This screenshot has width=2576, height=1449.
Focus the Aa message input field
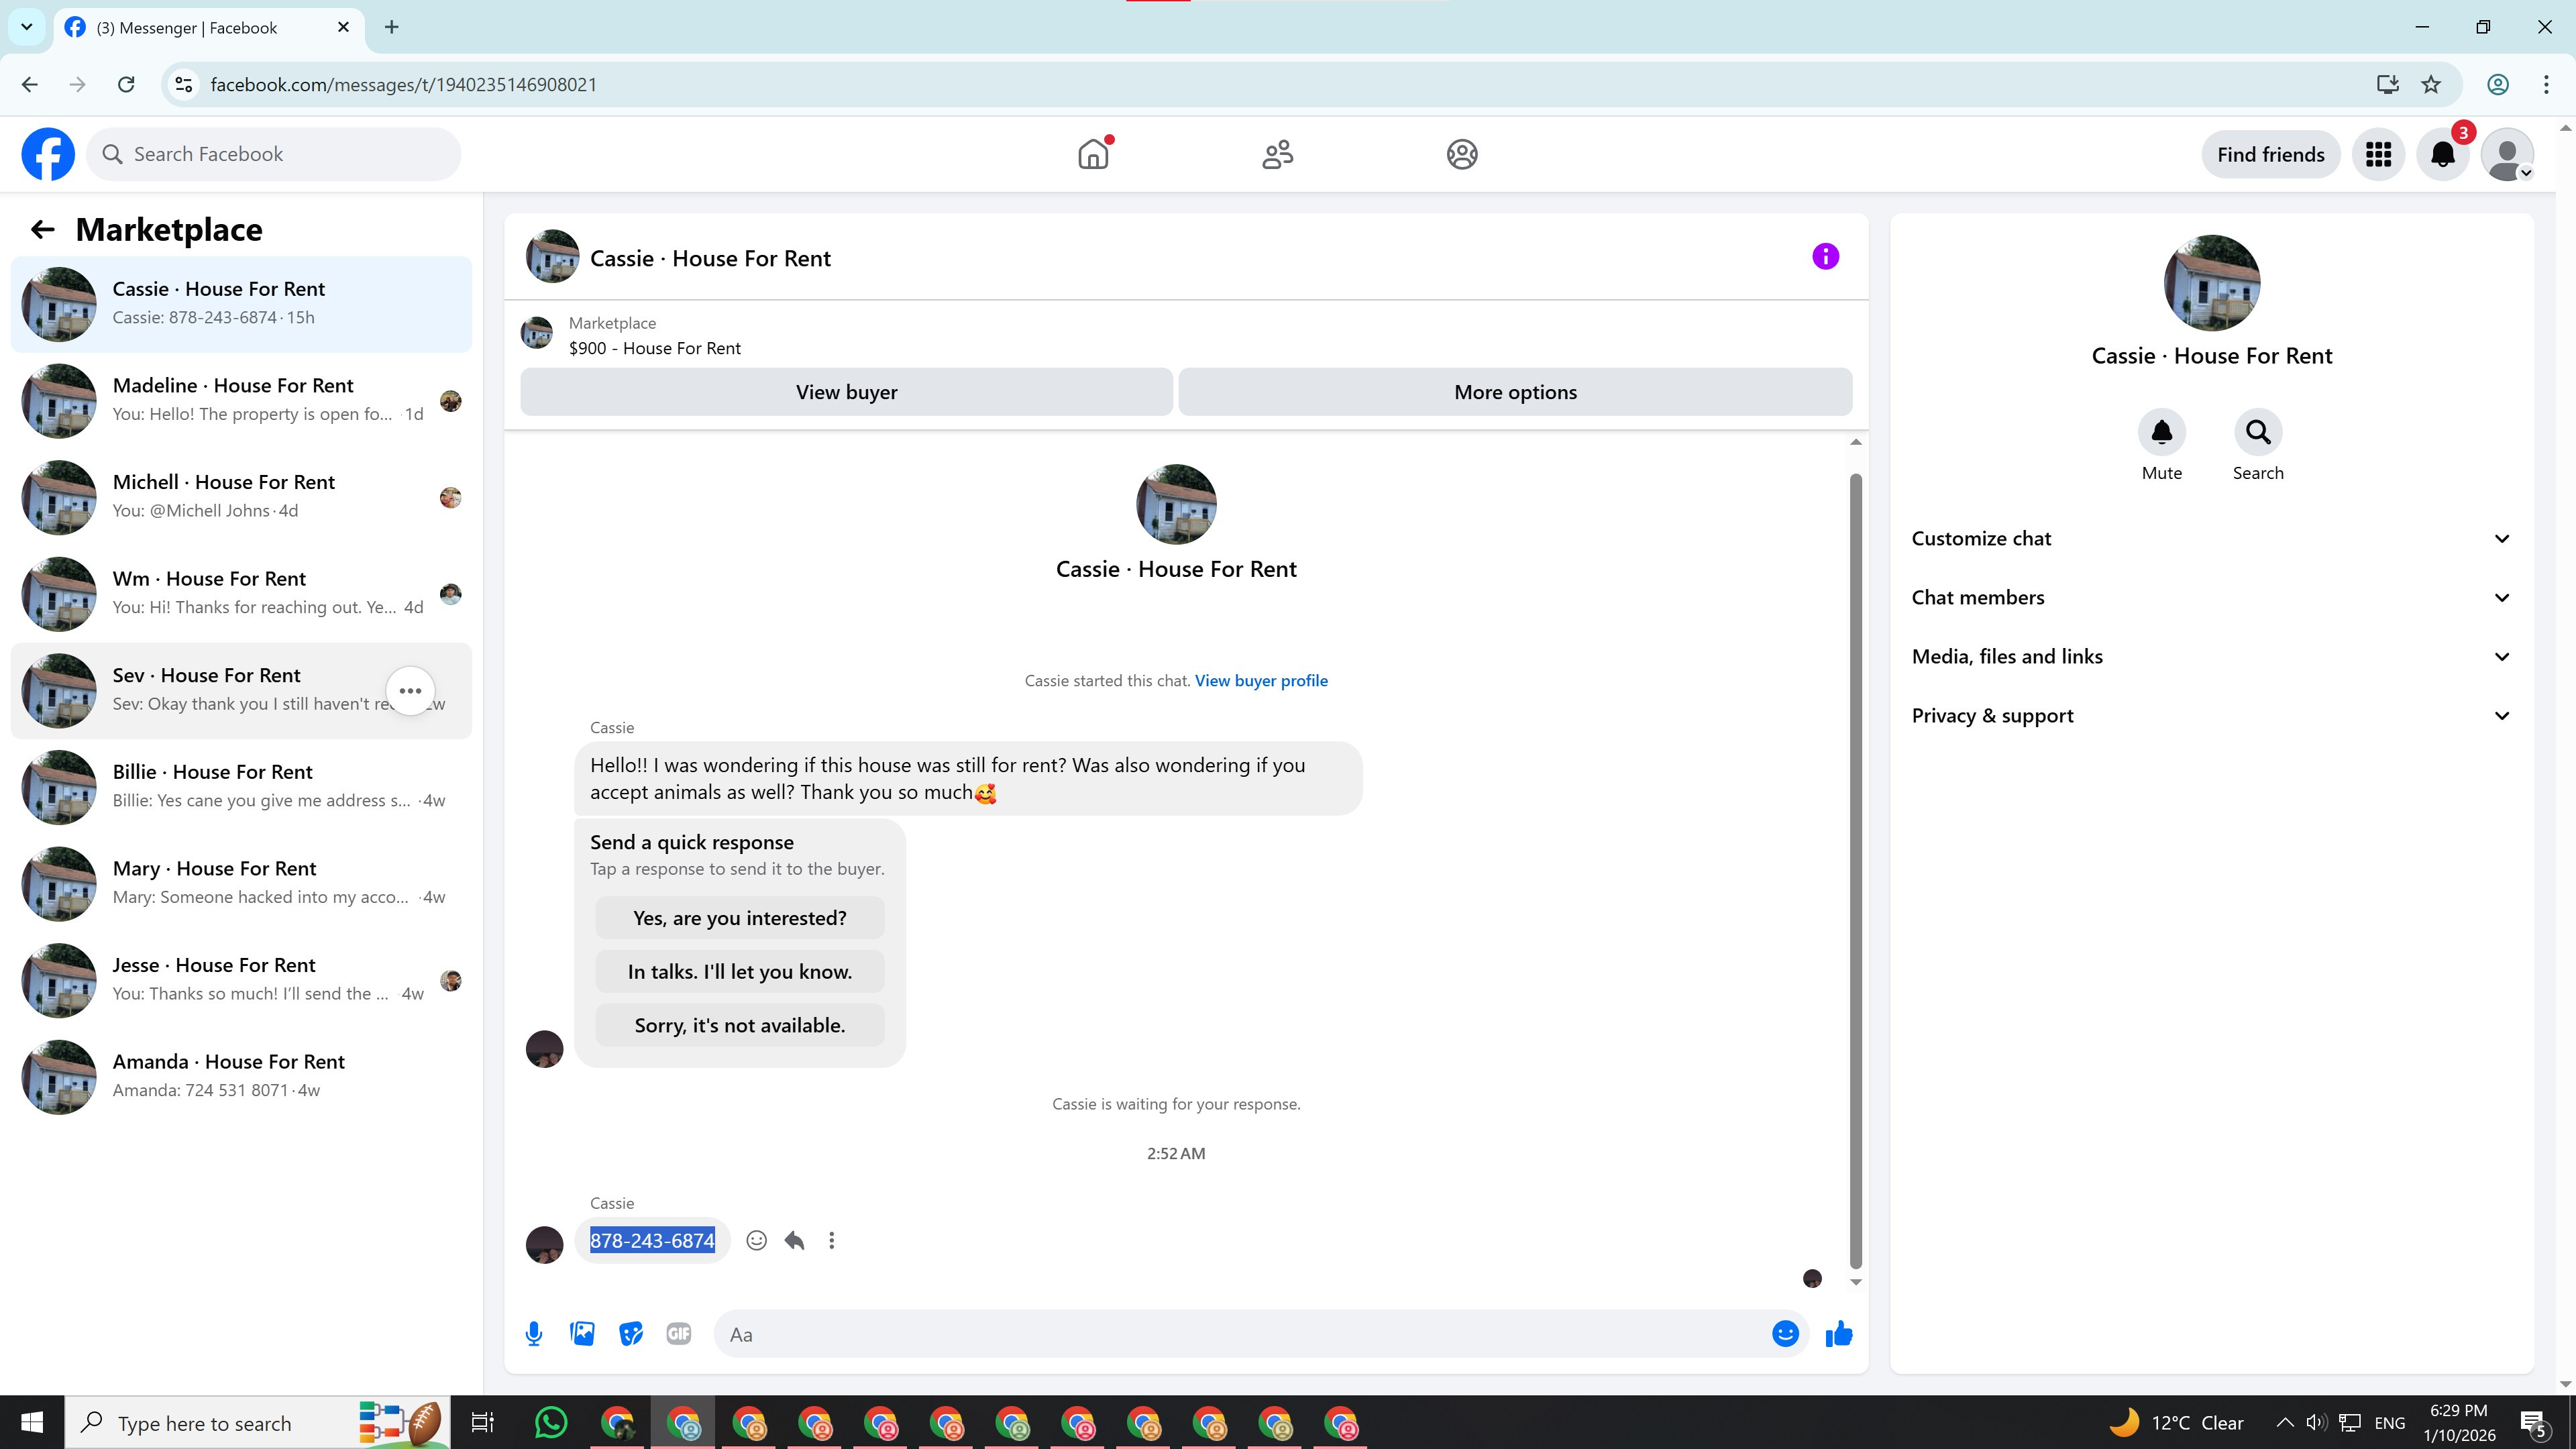1240,1334
